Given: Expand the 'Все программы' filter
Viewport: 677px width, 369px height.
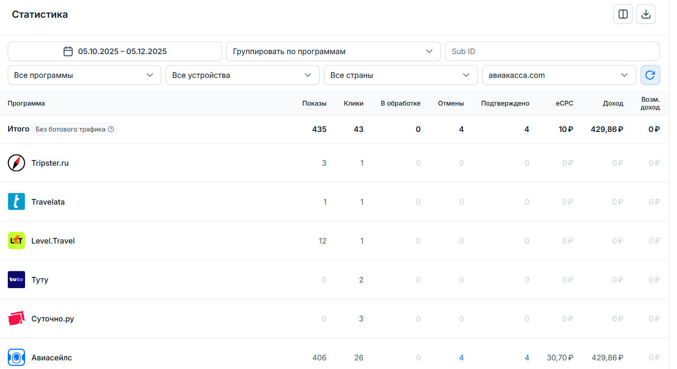Looking at the screenshot, I should click(84, 75).
